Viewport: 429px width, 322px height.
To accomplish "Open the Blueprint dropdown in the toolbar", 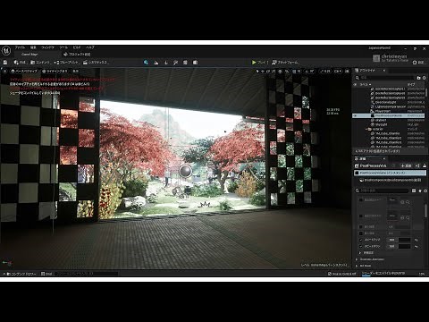I will tap(66, 63).
